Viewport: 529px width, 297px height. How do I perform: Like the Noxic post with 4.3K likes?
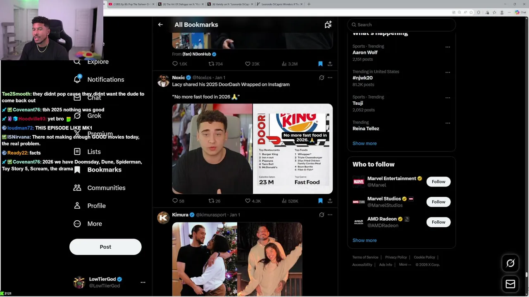coord(253,201)
